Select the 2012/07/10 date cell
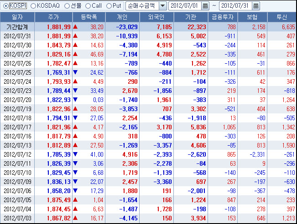 [x=17, y=173]
